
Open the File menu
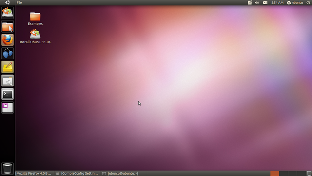tap(19, 3)
